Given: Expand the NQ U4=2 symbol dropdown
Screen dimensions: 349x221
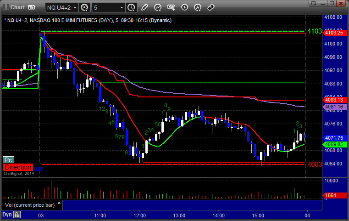Looking at the screenshot, I should 75,8.
